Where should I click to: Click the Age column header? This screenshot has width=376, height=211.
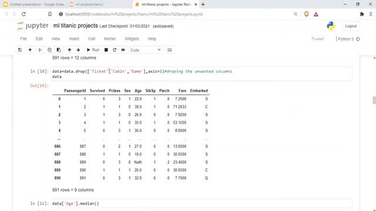(x=138, y=91)
